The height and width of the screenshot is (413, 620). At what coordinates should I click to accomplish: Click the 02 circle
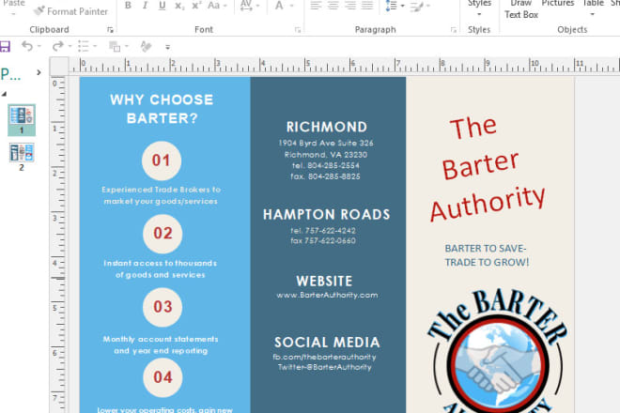click(x=163, y=234)
